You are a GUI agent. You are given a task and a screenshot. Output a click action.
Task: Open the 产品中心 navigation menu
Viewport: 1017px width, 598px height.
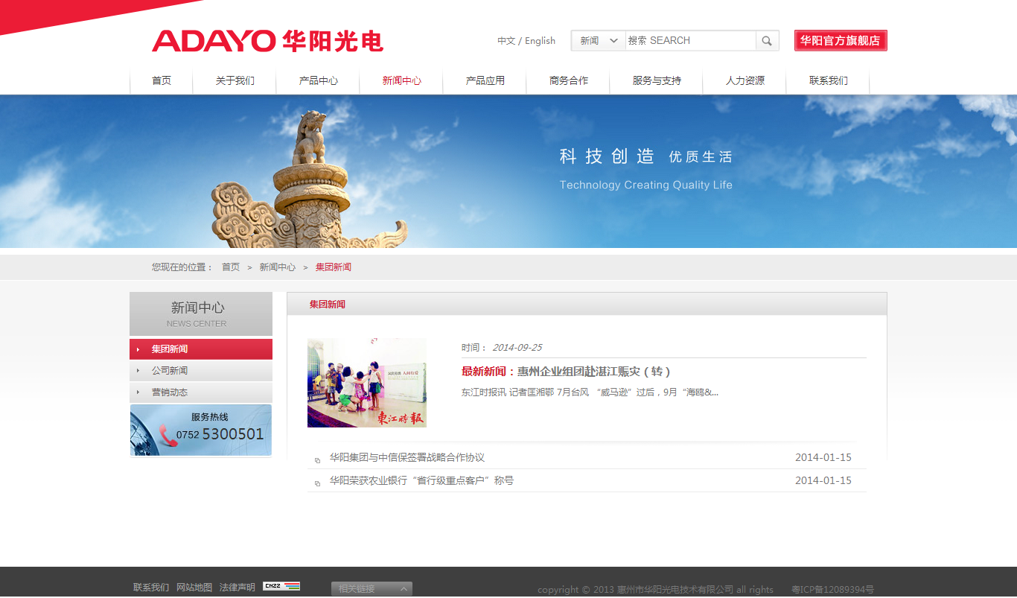tap(318, 81)
